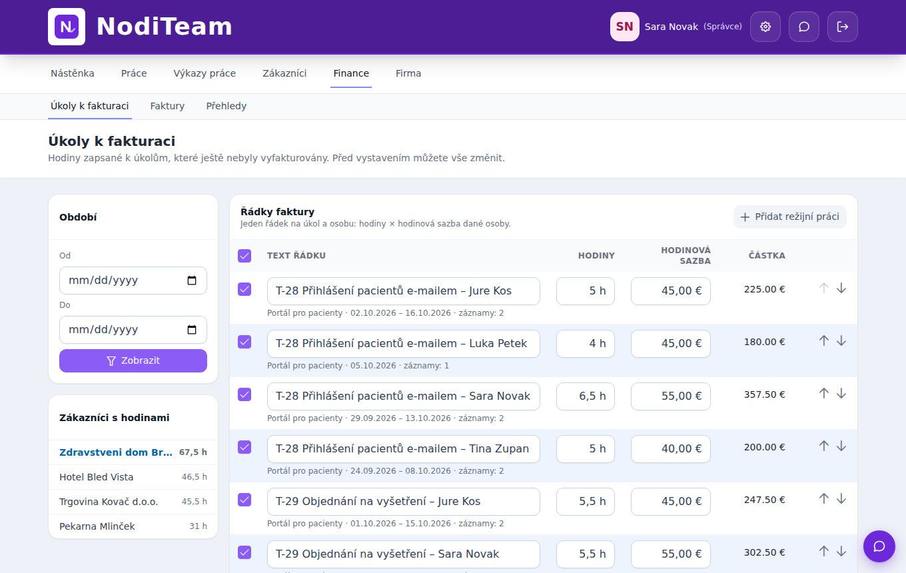The image size is (906, 573).
Task: Edit hourly rate for Tina Zupan row
Action: (x=671, y=449)
